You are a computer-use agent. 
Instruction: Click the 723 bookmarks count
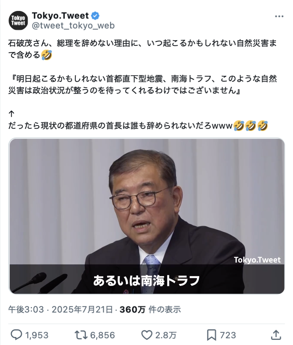click(228, 335)
